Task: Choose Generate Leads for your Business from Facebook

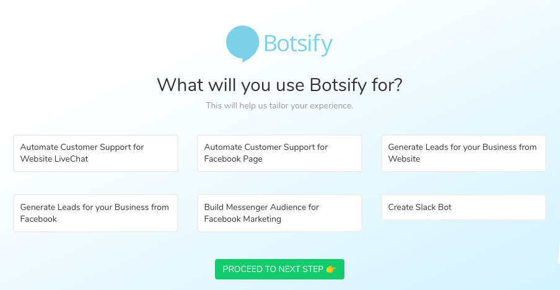Action: (x=95, y=213)
